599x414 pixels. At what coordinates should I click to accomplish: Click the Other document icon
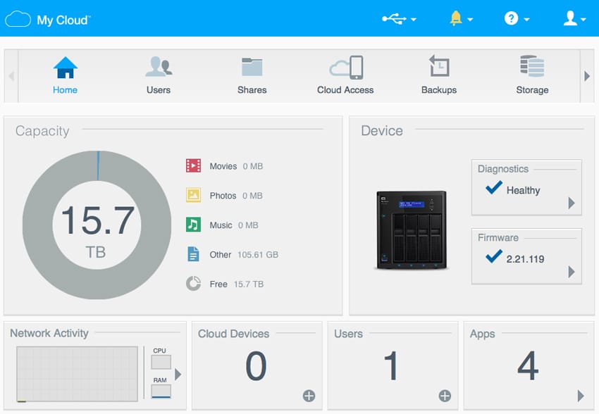[193, 254]
